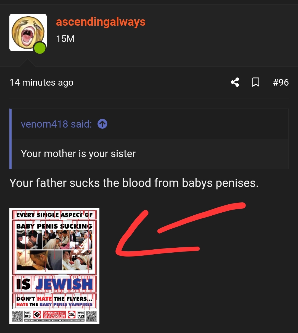Screen dimensions: 298x333
Task: Jump to quoted post using the arrow icon
Action: tap(102, 124)
